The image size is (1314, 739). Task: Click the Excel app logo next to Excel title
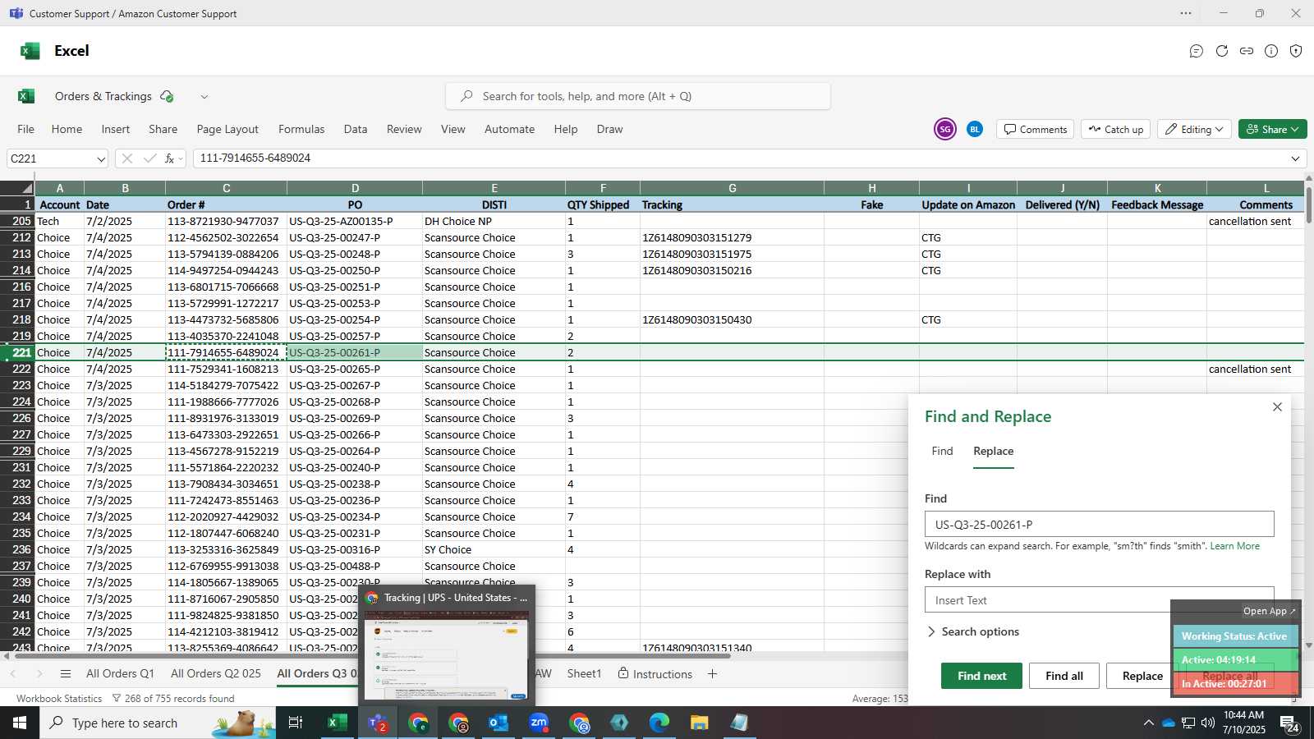point(30,51)
